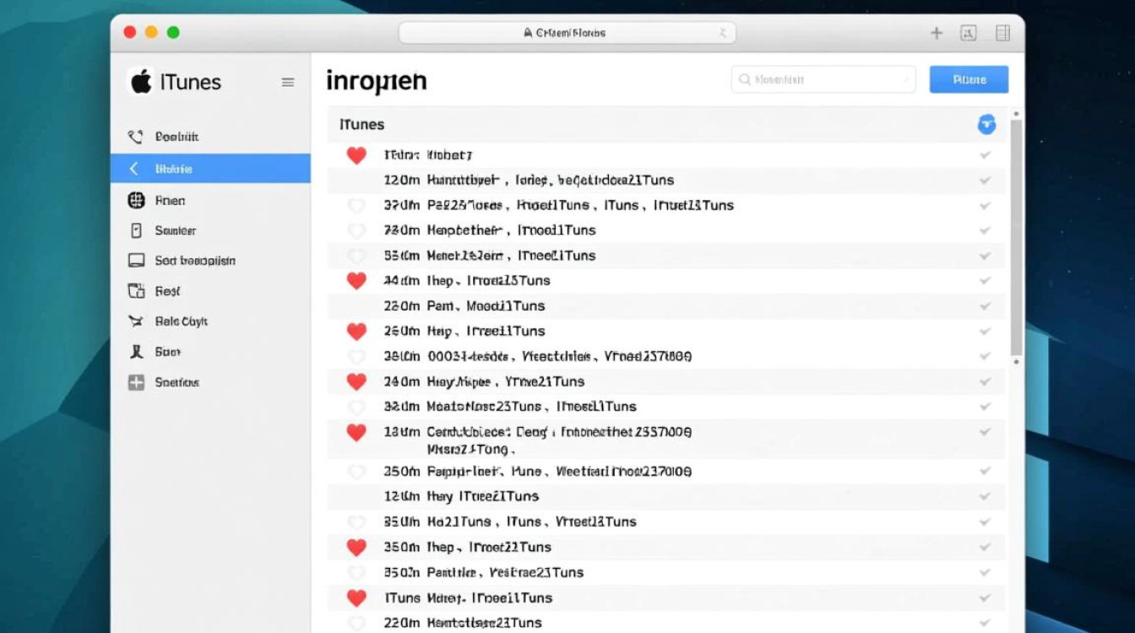The image size is (1135, 633).
Task: Click the address bar in the title bar
Action: tap(567, 33)
